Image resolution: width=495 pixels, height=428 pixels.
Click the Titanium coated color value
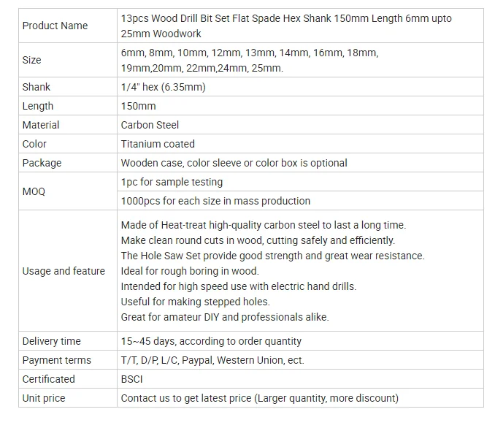[x=158, y=144]
